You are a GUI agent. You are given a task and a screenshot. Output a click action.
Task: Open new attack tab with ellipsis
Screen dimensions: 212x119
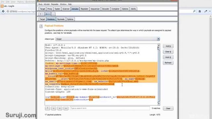pos(53,14)
